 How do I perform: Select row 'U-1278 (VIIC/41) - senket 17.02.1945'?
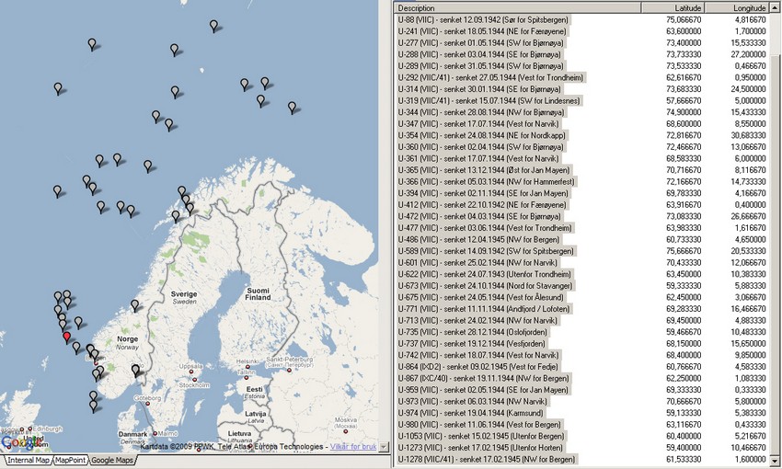[x=582, y=459]
